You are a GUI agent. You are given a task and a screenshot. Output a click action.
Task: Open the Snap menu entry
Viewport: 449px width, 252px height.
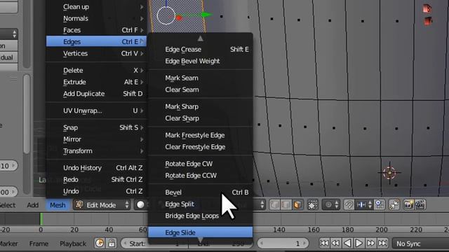[x=96, y=127]
